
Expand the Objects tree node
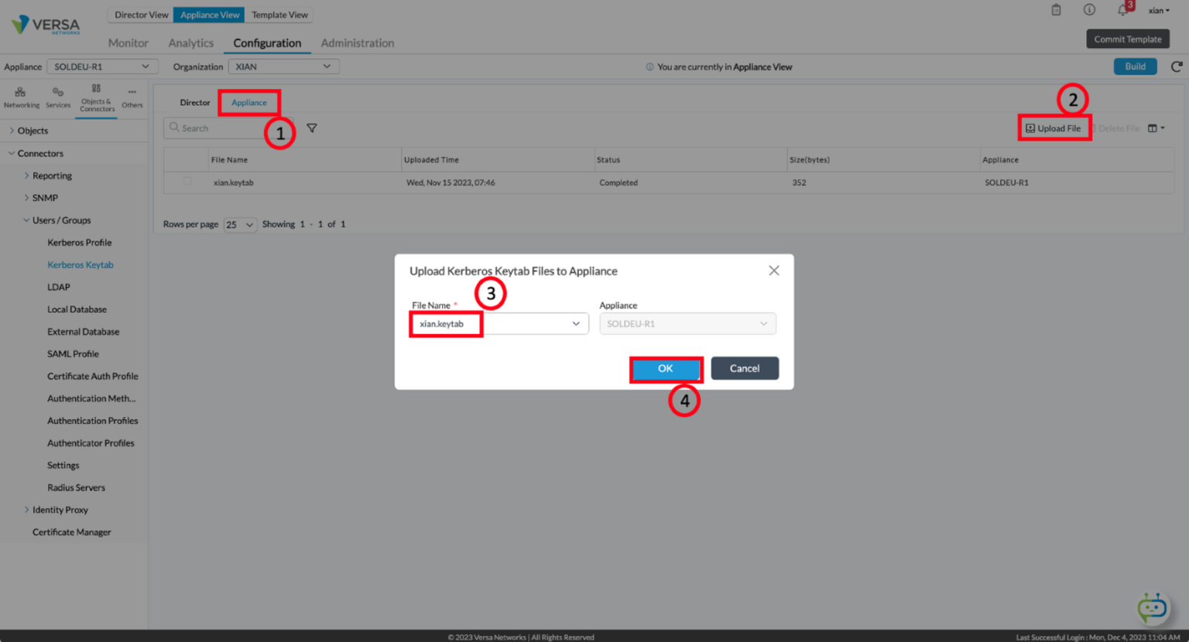point(12,131)
